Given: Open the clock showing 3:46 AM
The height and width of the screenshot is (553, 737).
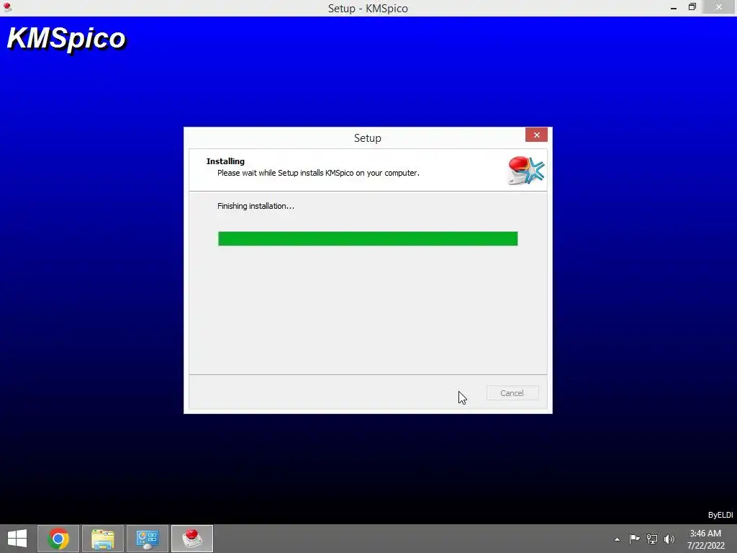Looking at the screenshot, I should coord(705,539).
